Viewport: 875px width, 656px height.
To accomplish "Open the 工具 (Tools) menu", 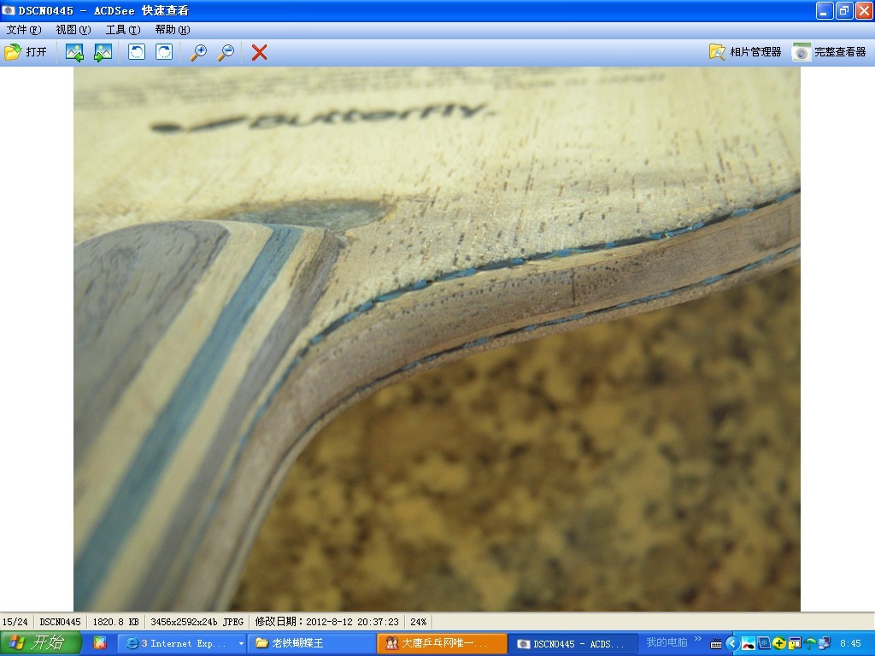I will [x=122, y=30].
